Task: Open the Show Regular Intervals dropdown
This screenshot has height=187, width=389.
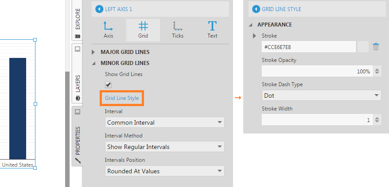Action: tap(165, 147)
